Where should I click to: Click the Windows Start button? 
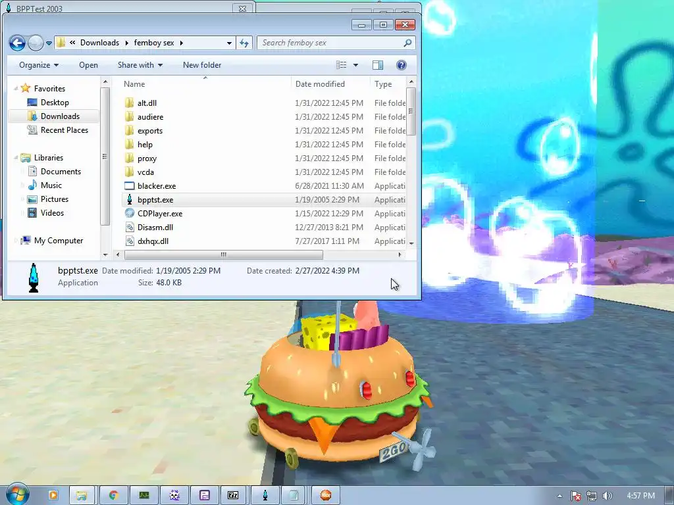[x=16, y=494]
